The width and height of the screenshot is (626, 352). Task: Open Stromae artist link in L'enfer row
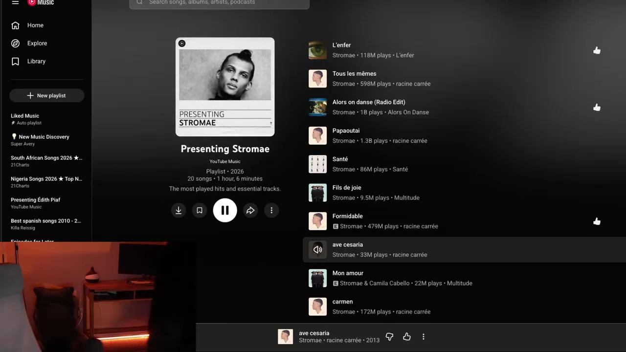(x=344, y=55)
